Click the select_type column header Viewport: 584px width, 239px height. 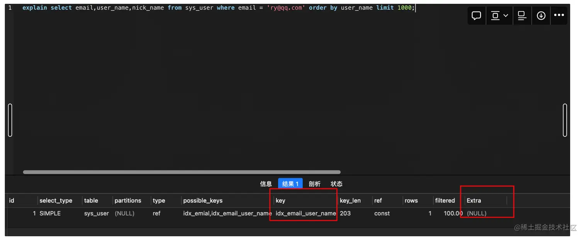[x=56, y=200]
